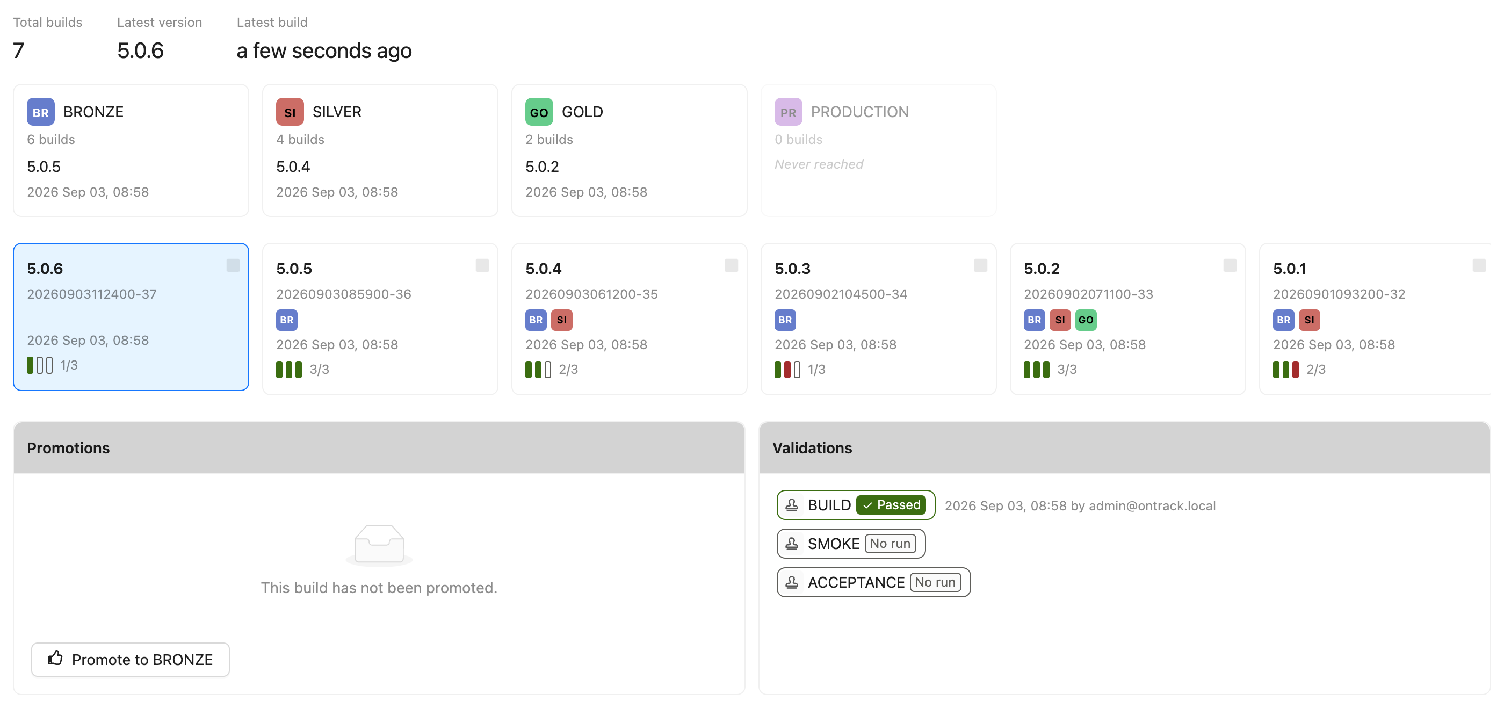Tick the checkbox on build 5.0.1

pos(1479,265)
